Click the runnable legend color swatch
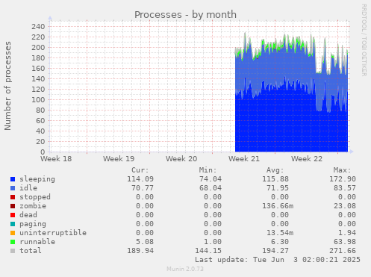The image size is (371, 277). tap(13, 242)
